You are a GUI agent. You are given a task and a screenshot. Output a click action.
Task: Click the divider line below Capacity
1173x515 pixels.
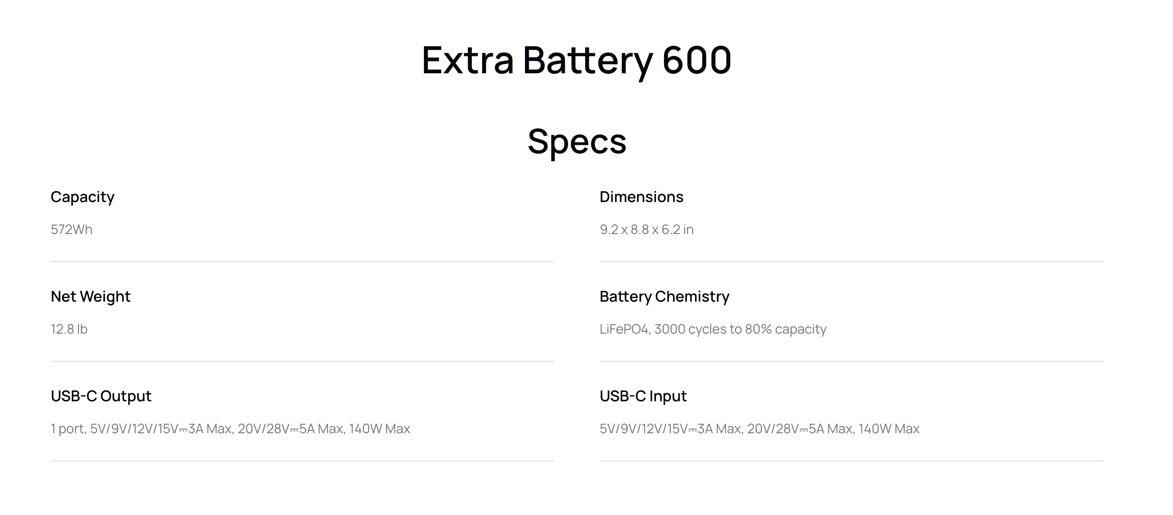(303, 262)
